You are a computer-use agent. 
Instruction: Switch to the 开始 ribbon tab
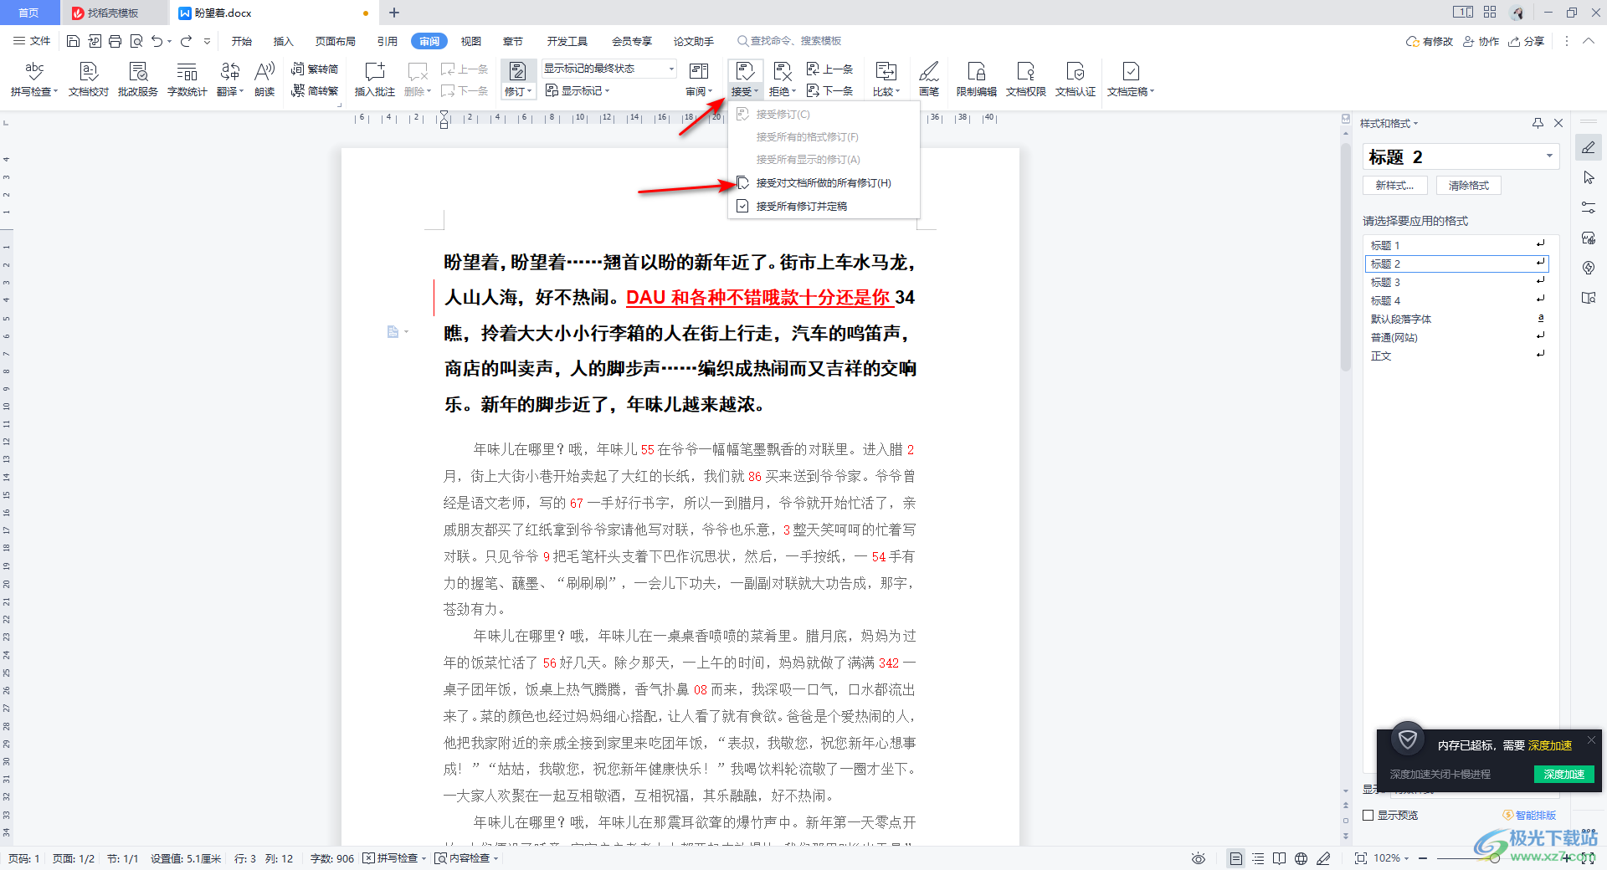click(x=242, y=41)
